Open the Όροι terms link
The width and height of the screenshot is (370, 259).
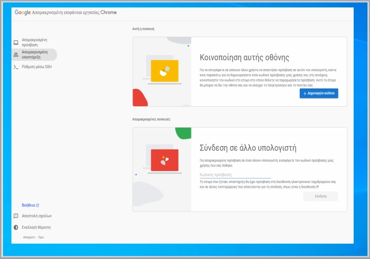tap(41, 237)
